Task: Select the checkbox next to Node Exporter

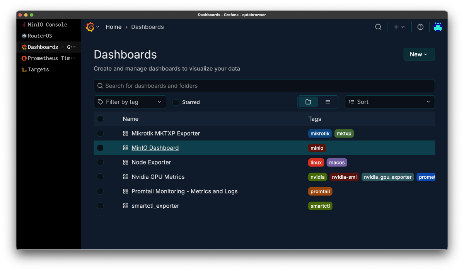Action: [x=100, y=162]
